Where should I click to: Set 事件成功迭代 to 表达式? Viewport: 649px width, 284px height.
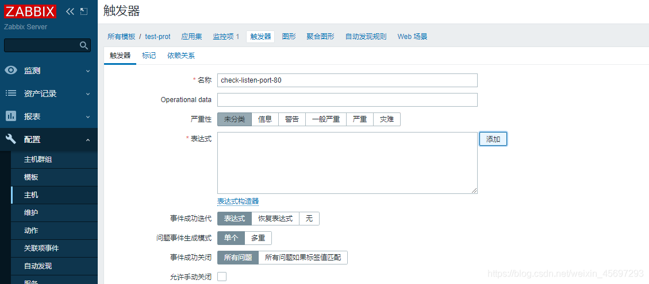click(x=235, y=219)
